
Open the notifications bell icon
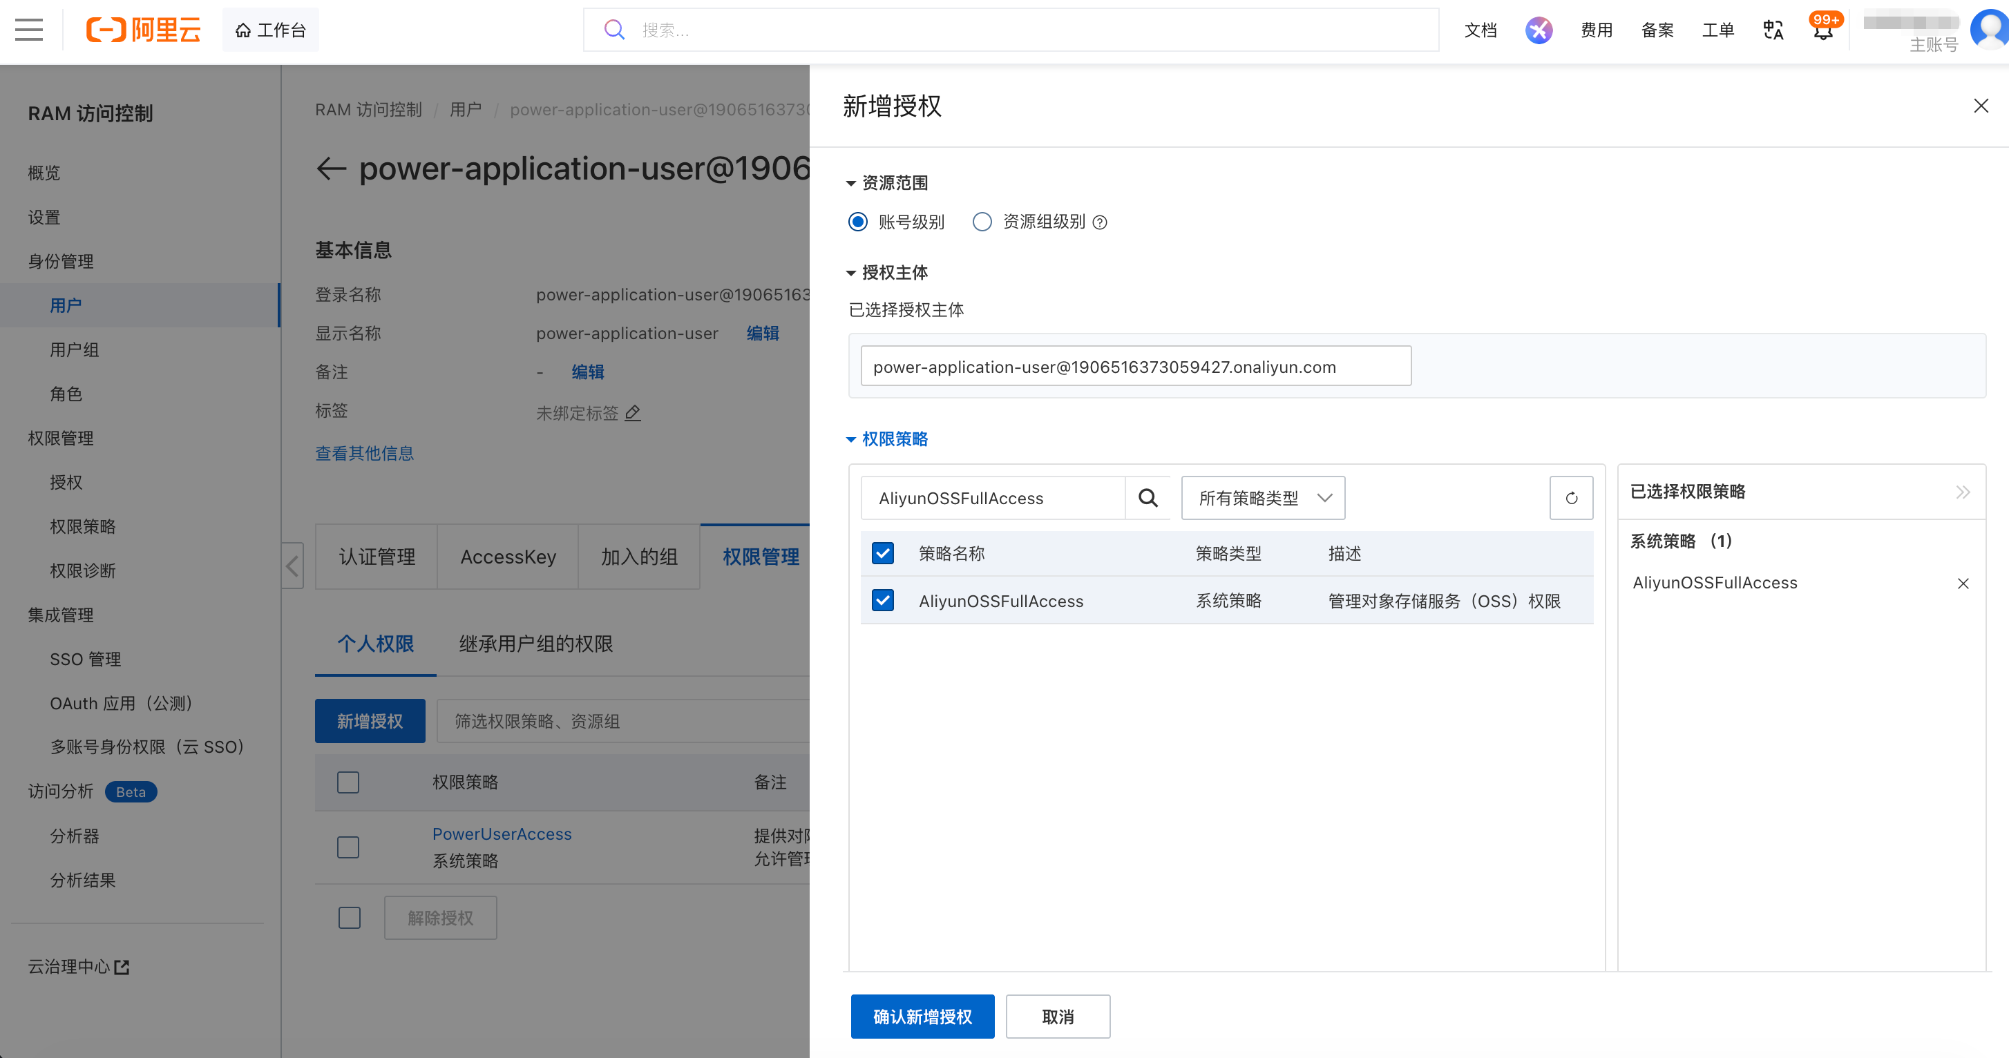tap(1822, 31)
